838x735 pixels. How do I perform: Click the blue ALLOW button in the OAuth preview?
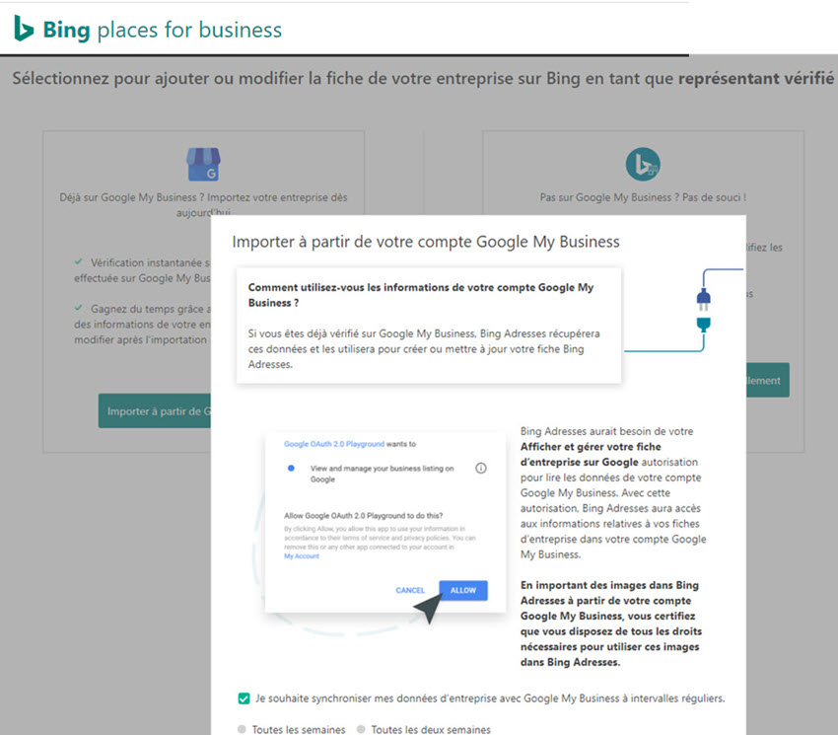pyautogui.click(x=462, y=590)
